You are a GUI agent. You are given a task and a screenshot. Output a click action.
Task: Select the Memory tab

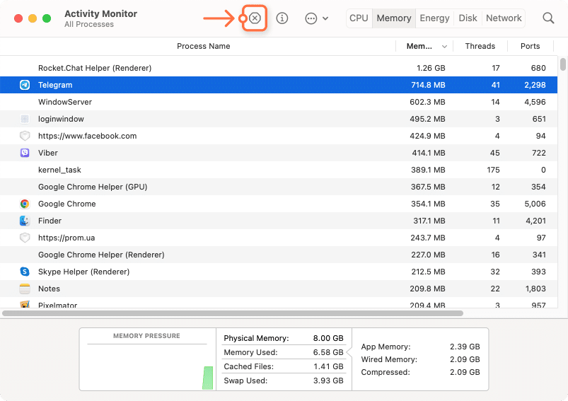(394, 18)
